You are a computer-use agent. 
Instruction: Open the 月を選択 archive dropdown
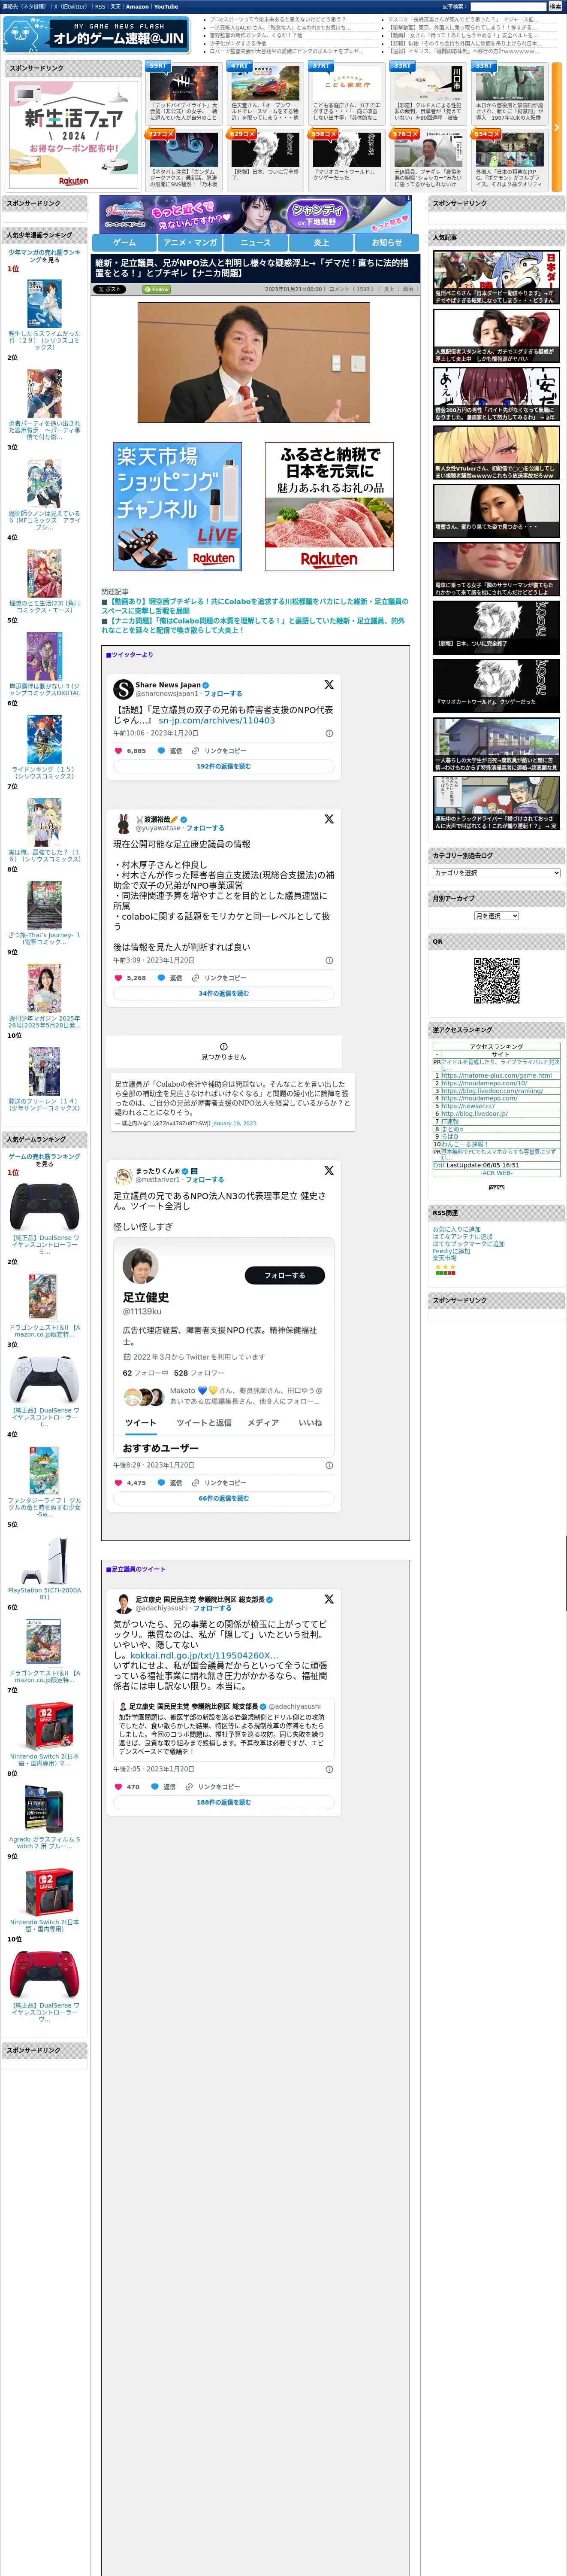496,916
